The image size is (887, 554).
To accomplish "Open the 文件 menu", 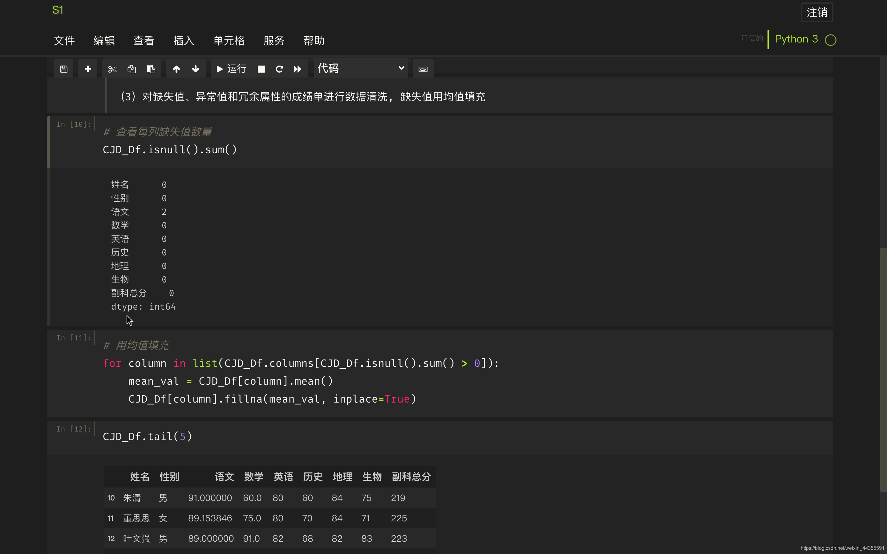I will pos(64,41).
